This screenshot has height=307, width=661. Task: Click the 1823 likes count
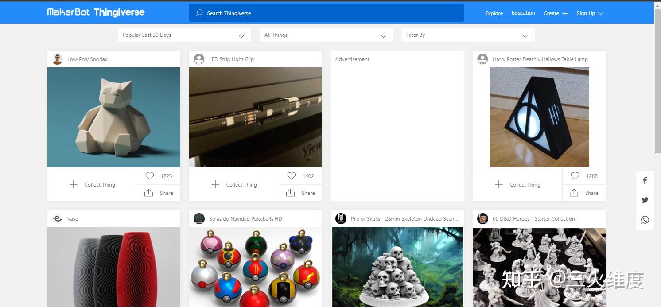tap(167, 176)
